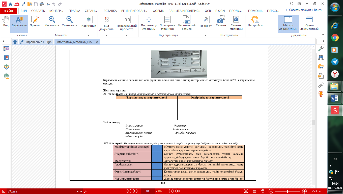Open the bookmarks panel in left sidebar
Viewport: 343px width, 194px height.
tap(6, 58)
